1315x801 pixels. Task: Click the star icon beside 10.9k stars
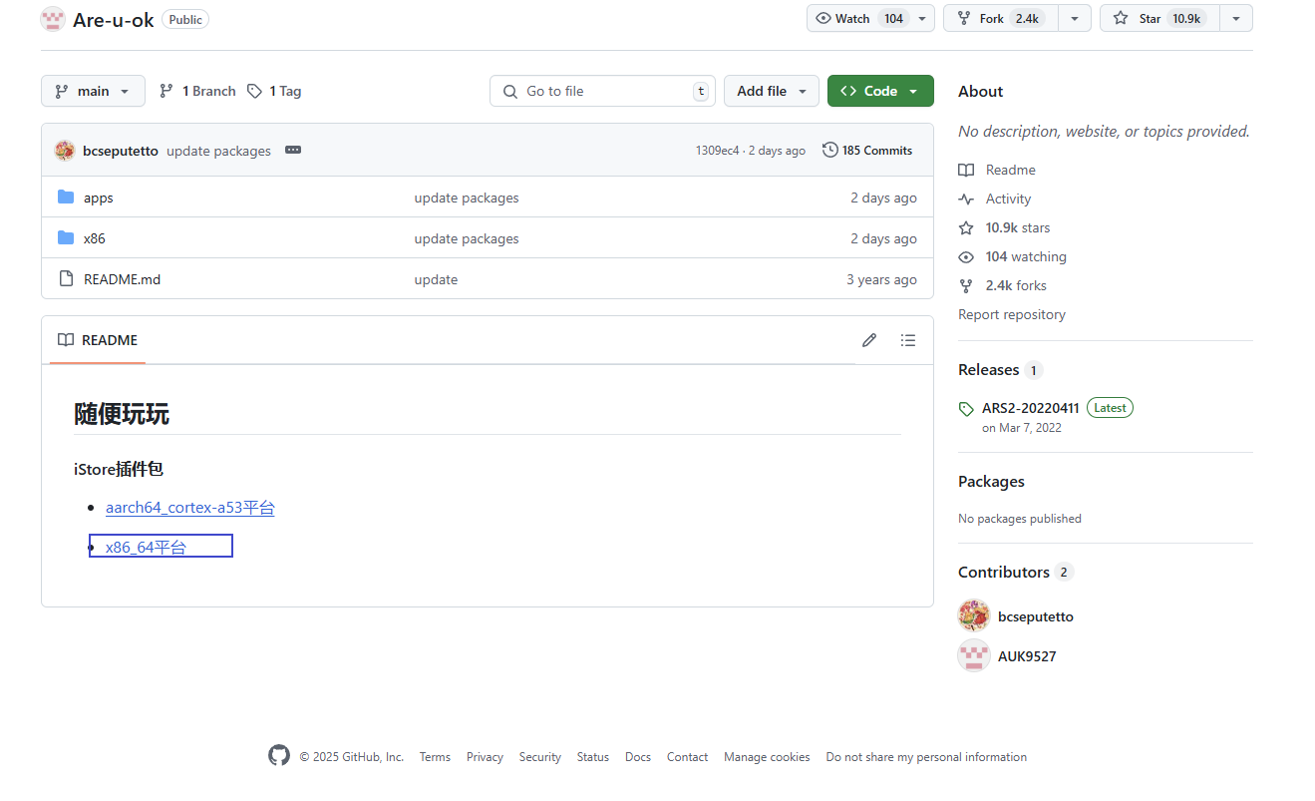point(966,227)
